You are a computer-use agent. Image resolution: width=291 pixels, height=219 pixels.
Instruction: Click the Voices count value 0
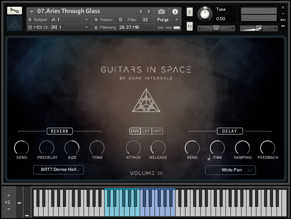(x=120, y=19)
